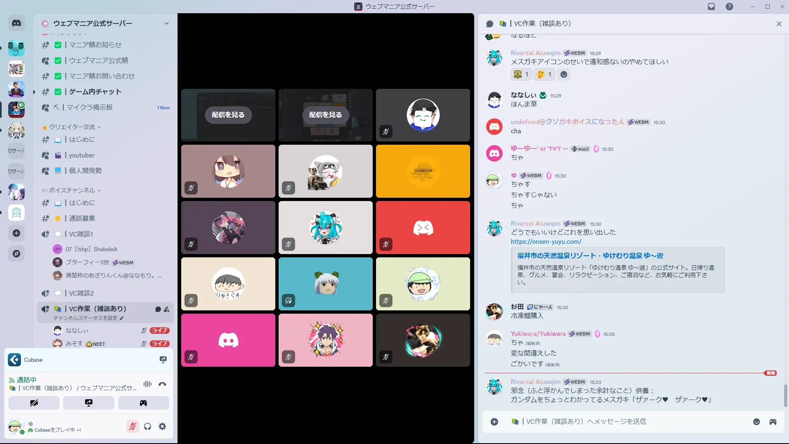This screenshot has height=444, width=789.
Task: Unmute the microphone
Action: (132, 427)
